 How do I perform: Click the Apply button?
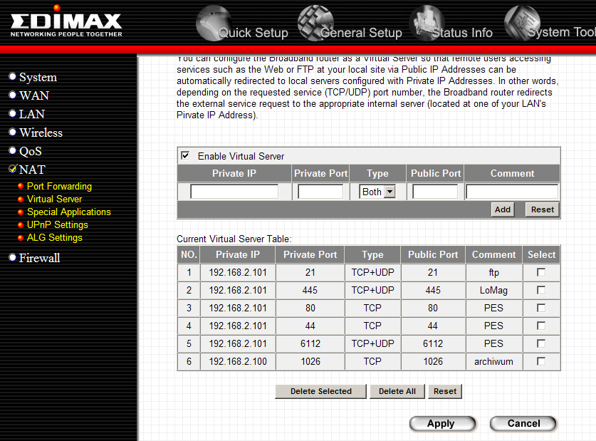(x=442, y=423)
